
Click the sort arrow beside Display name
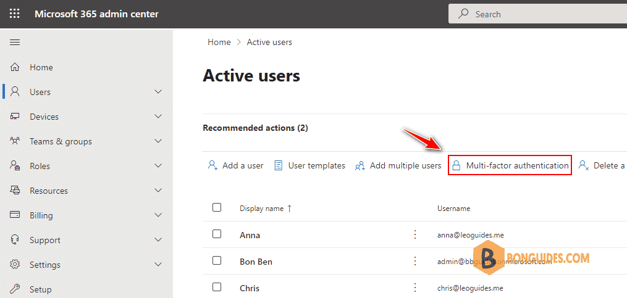[x=290, y=209]
